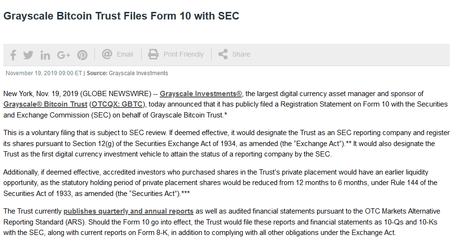Click the printer icon
455x244 pixels.
coord(153,54)
